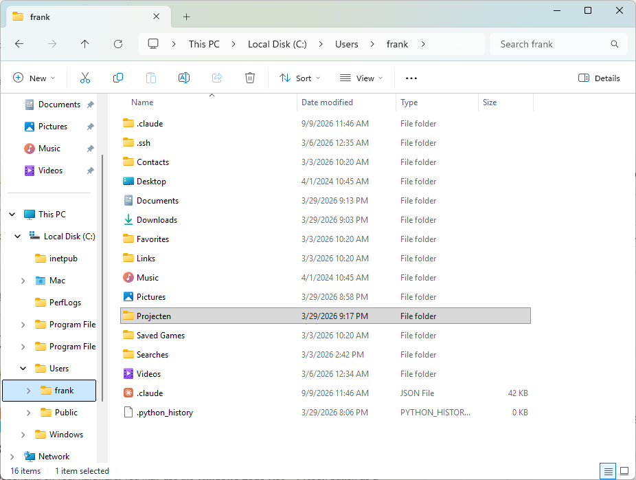Collapse the Local Disk (C:) node

(x=17, y=236)
